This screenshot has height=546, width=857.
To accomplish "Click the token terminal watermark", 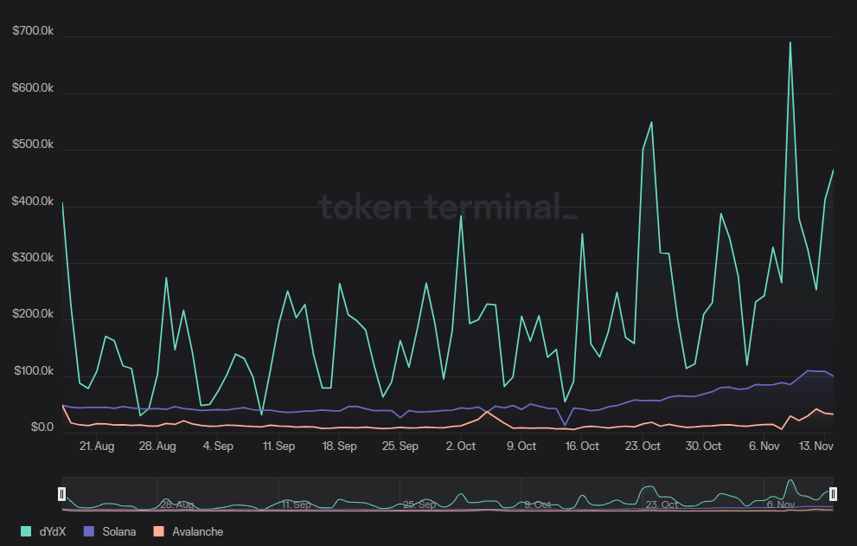I will pyautogui.click(x=448, y=208).
